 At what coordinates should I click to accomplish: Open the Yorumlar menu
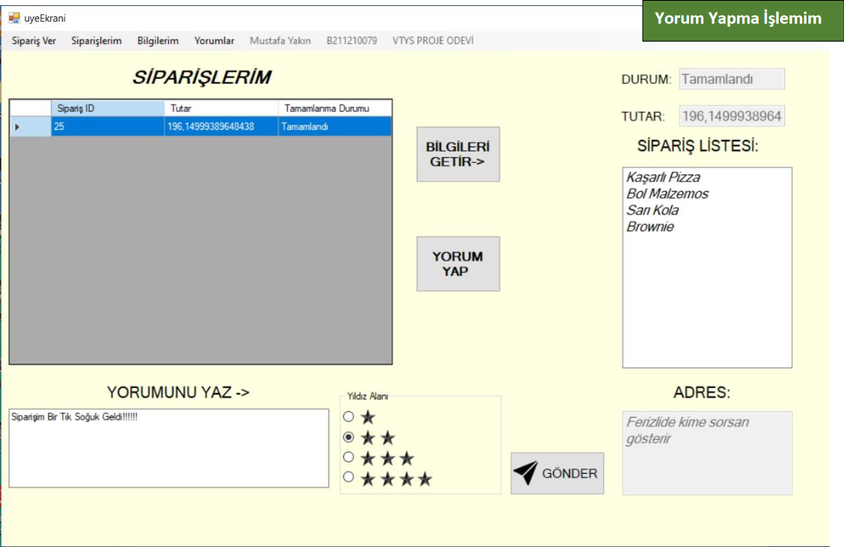[x=214, y=41]
